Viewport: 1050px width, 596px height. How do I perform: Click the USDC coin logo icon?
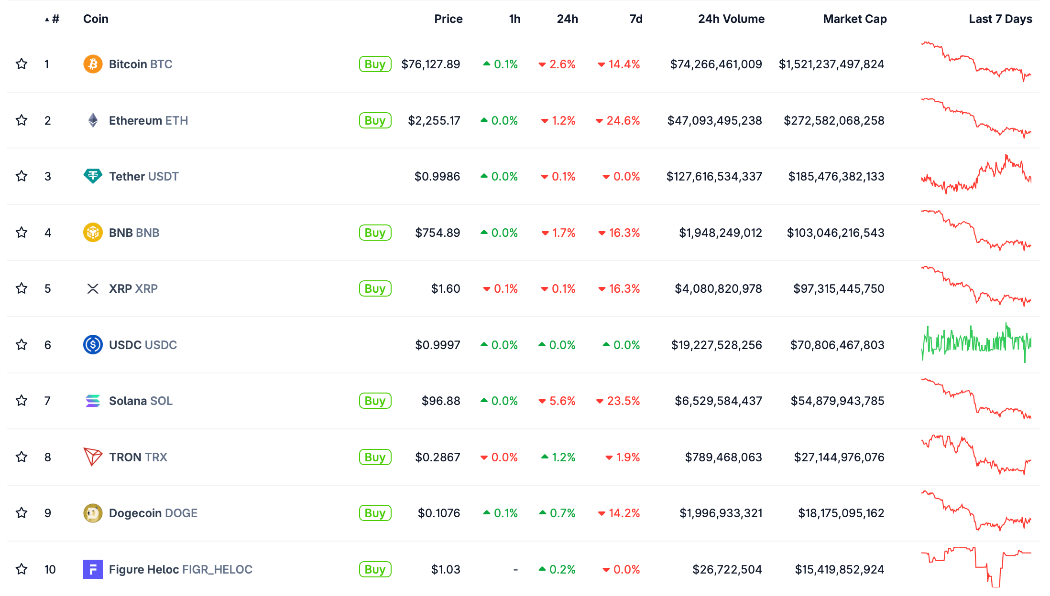click(93, 345)
